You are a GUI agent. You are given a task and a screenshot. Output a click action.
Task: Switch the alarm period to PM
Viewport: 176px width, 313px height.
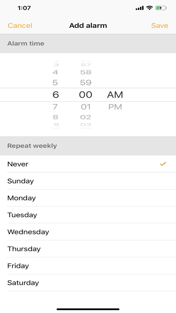point(115,107)
